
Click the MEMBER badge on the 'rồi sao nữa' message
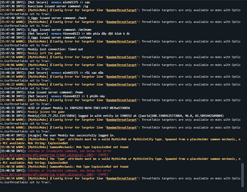click(x=56, y=73)
